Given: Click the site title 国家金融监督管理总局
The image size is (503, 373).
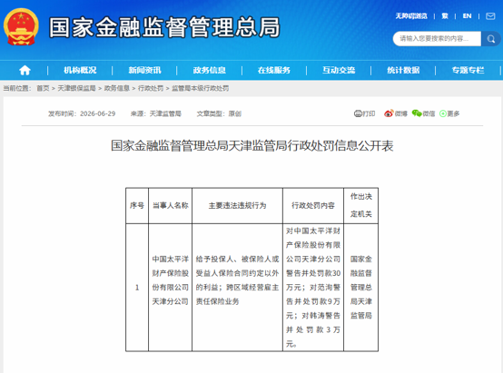Looking at the screenshot, I should pos(164,27).
